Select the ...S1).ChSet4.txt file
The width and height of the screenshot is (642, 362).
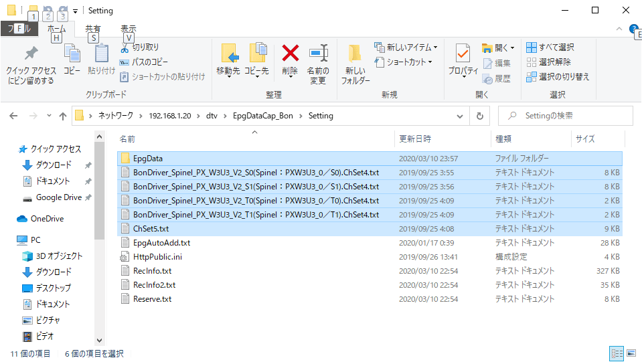pos(370,187)
